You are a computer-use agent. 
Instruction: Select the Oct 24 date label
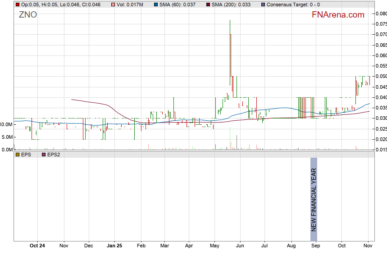click(37, 246)
